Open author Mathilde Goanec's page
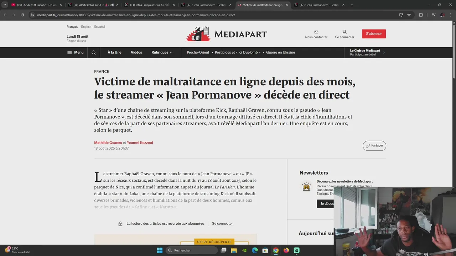Viewport: 456px width, 256px height. tap(108, 143)
